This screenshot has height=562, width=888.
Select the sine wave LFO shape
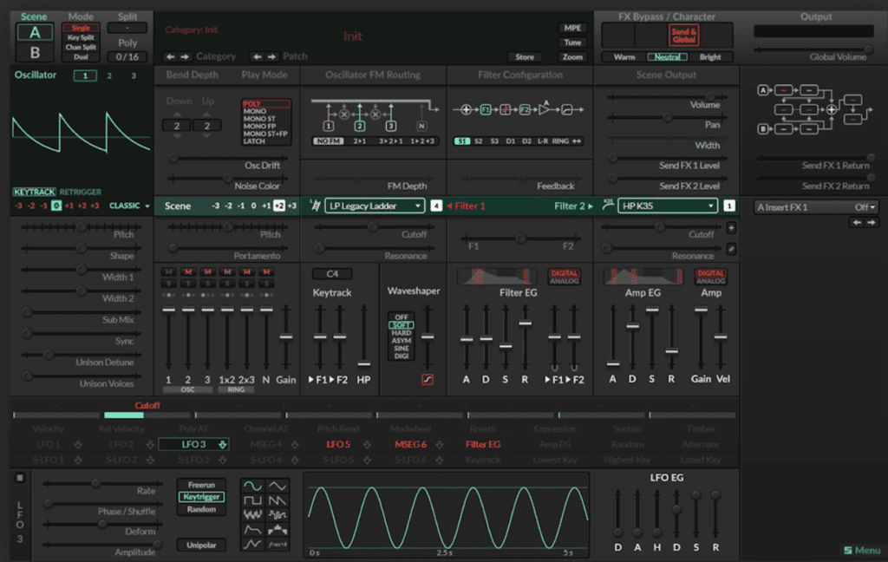point(252,487)
